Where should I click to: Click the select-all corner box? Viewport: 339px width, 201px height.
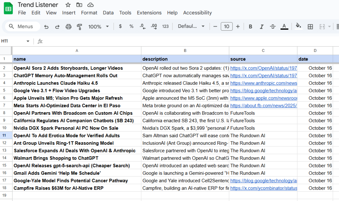coord(6,51)
